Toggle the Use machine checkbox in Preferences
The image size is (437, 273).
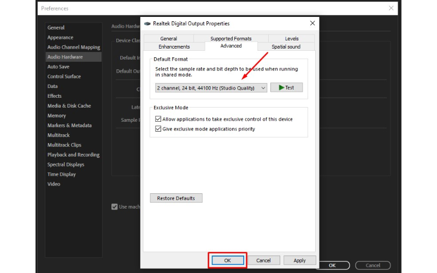[114, 206]
